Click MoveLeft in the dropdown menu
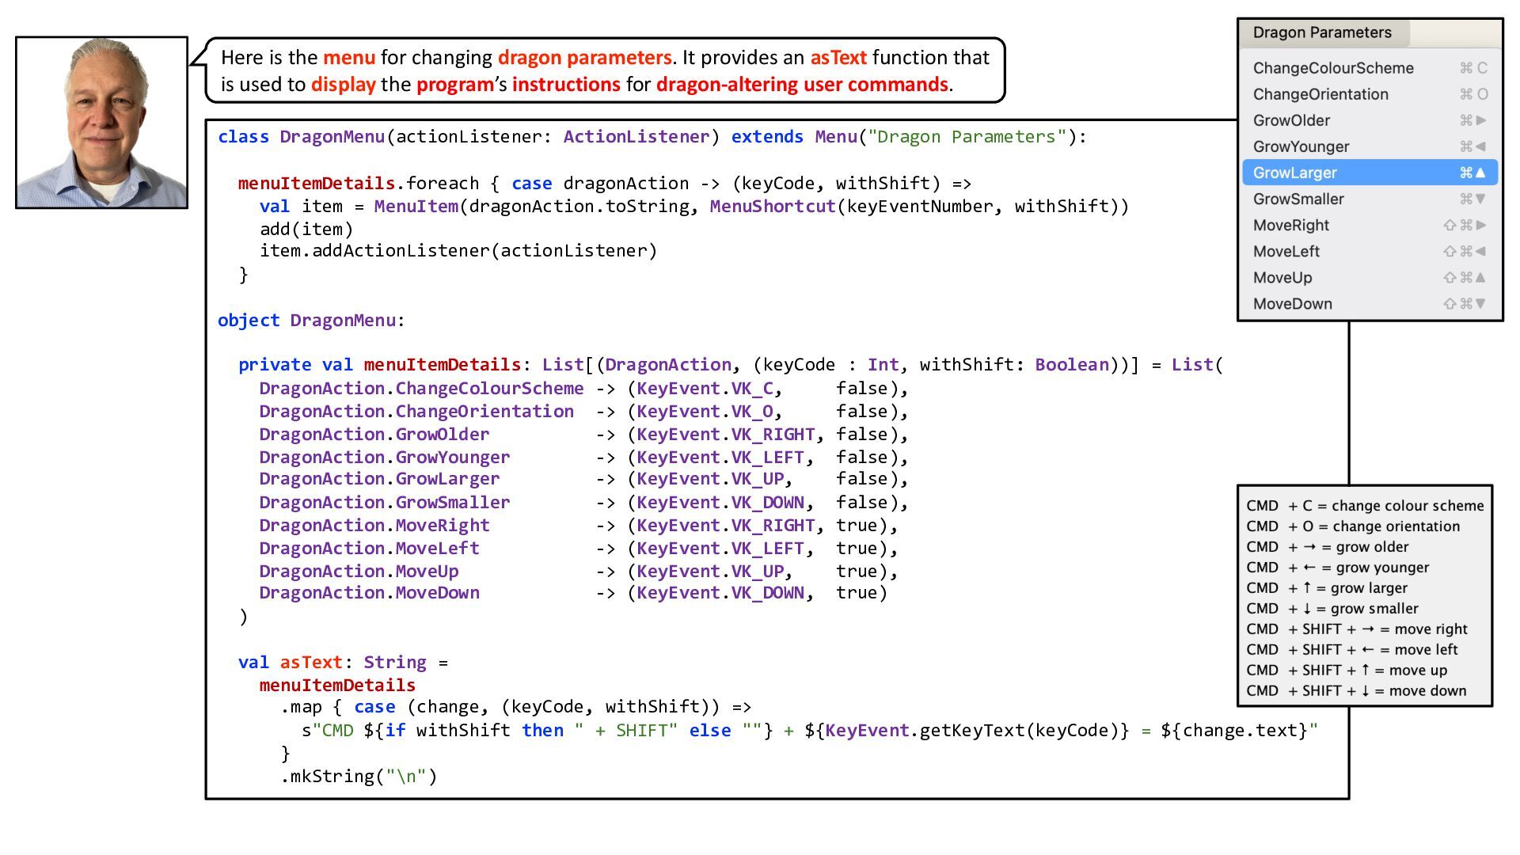Viewport: 1520px width, 855px height. pyautogui.click(x=1286, y=251)
